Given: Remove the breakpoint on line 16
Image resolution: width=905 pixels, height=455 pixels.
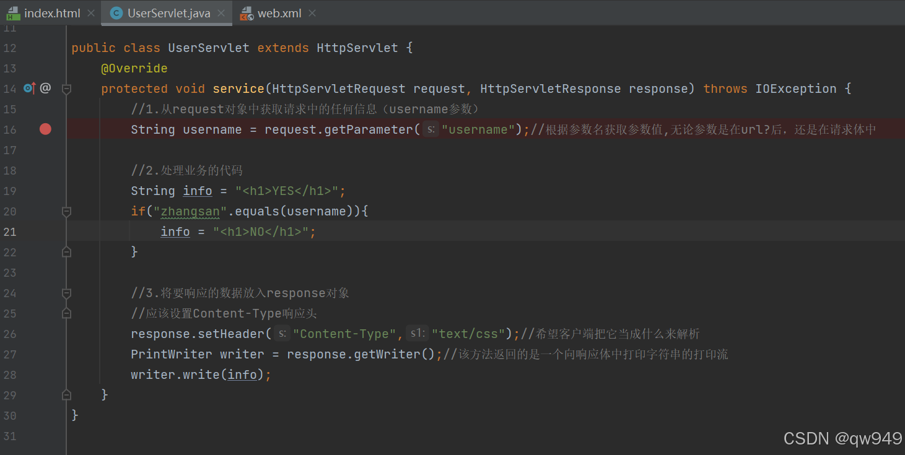Looking at the screenshot, I should coord(45,129).
